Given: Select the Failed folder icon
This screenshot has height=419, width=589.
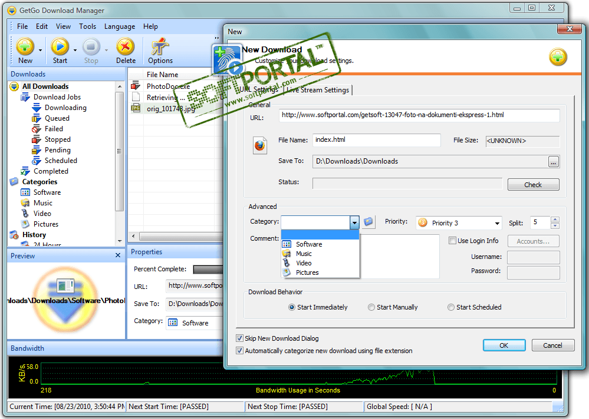Looking at the screenshot, I should click(x=37, y=129).
